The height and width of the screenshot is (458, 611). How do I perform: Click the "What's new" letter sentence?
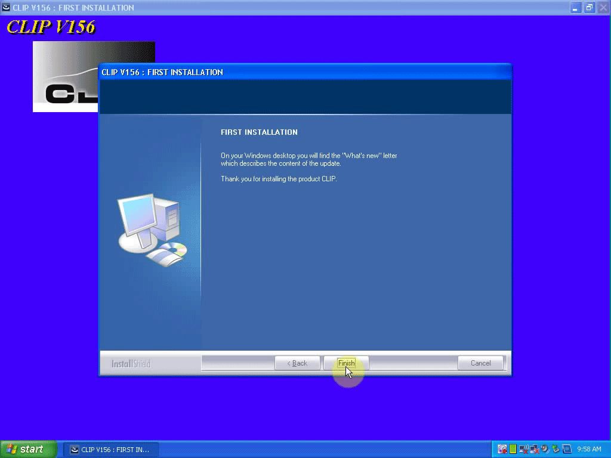pos(308,159)
